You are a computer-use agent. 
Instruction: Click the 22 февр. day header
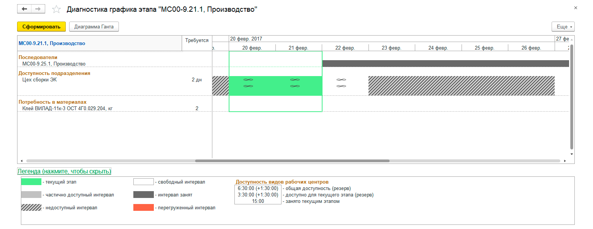tap(345, 48)
